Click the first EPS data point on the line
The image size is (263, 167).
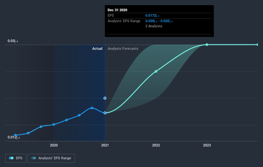coord(15,135)
